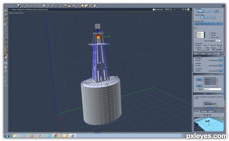
Task: Select the first Edit Mode icon button
Action: pyautogui.click(x=200, y=11)
